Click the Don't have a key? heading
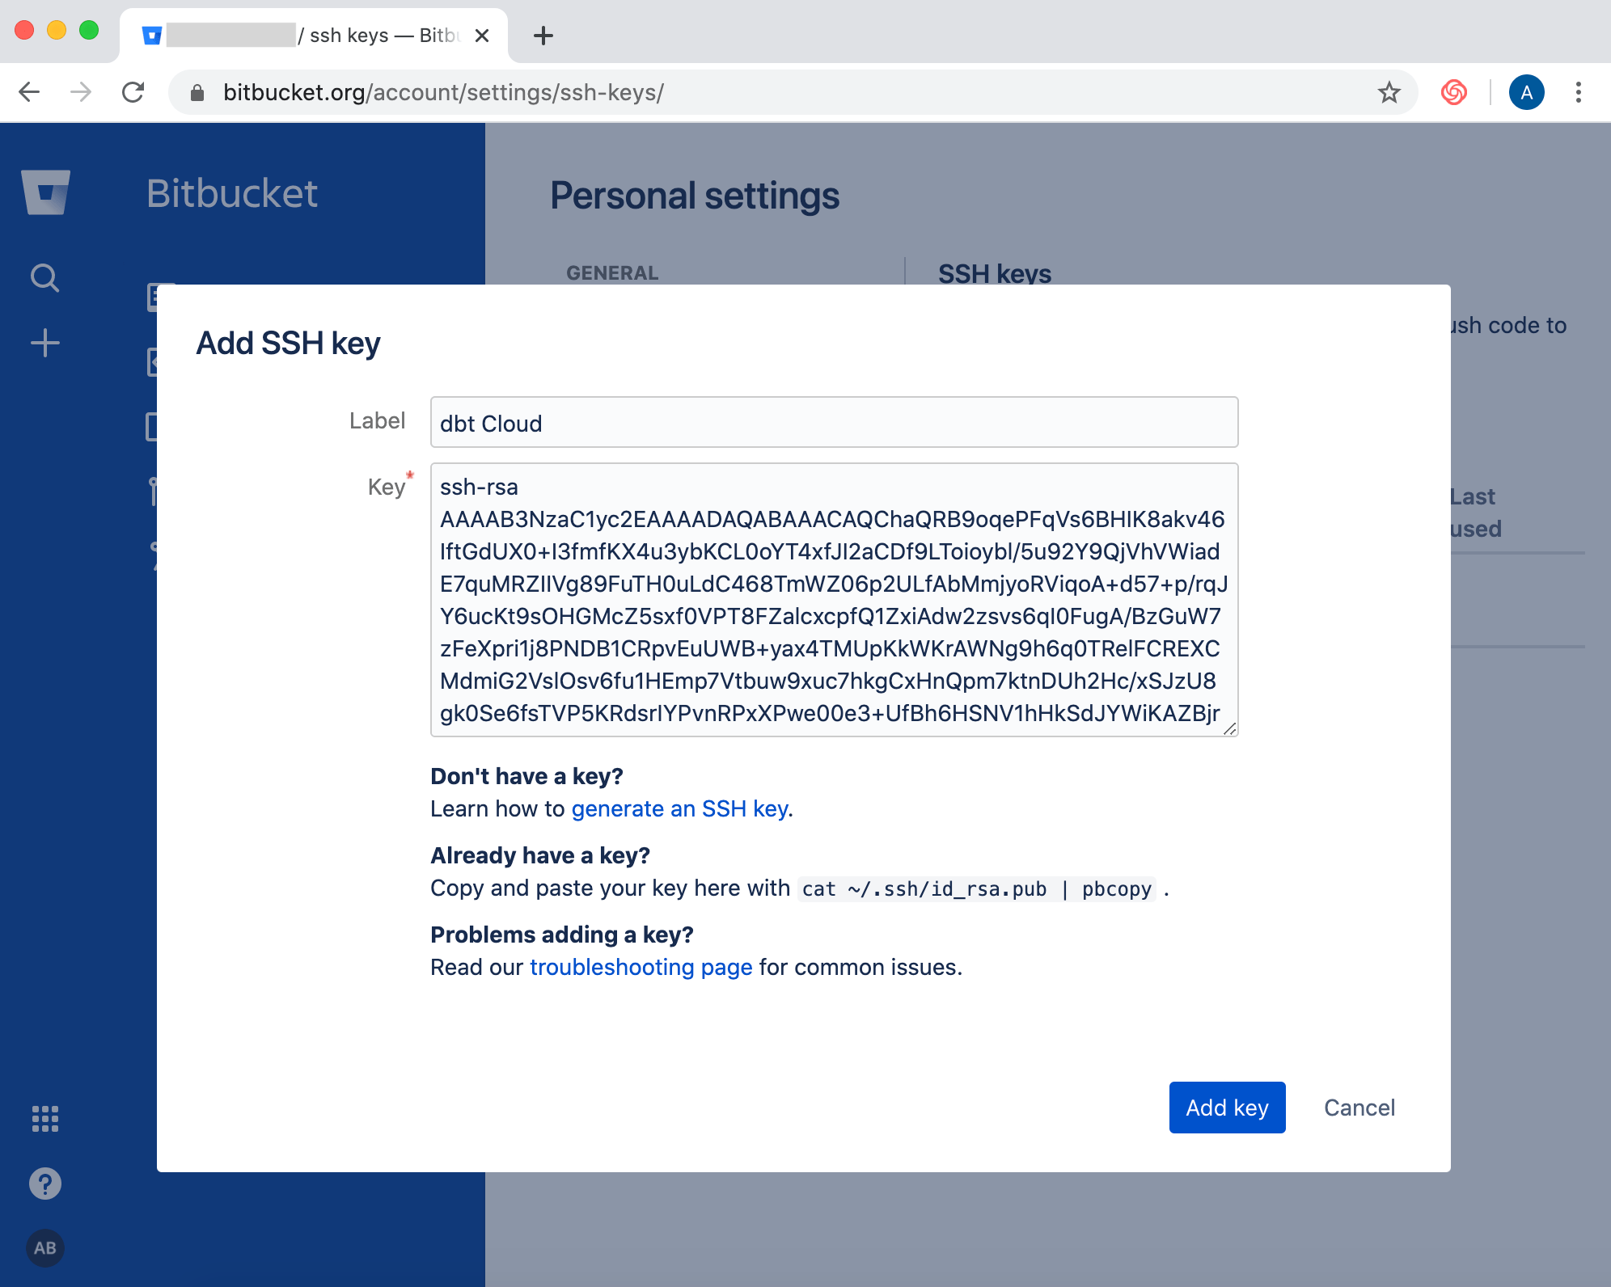Viewport: 1611px width, 1287px height. (526, 776)
